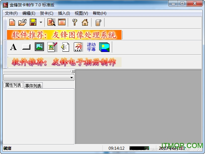Insert animation effect firework icon
Viewport: 205px width, 154px height.
click(x=78, y=47)
